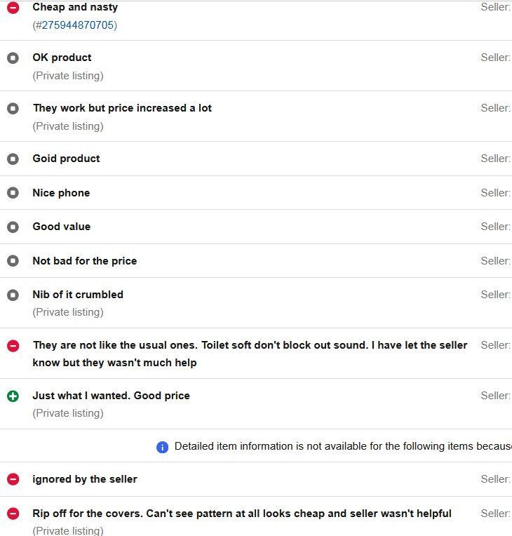
Task: Click neutral icon next to OK product
Action: [x=13, y=58]
